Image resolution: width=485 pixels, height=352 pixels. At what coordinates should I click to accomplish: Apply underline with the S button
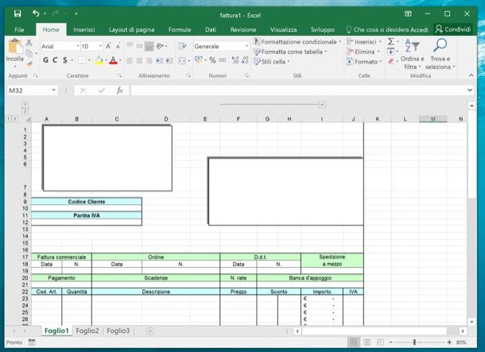click(x=65, y=60)
